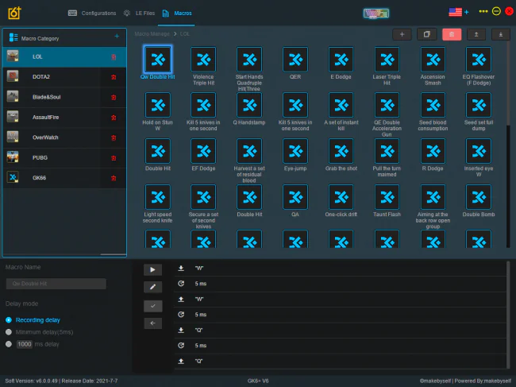
Task: Select the EF Dodge macro
Action: tap(203, 151)
